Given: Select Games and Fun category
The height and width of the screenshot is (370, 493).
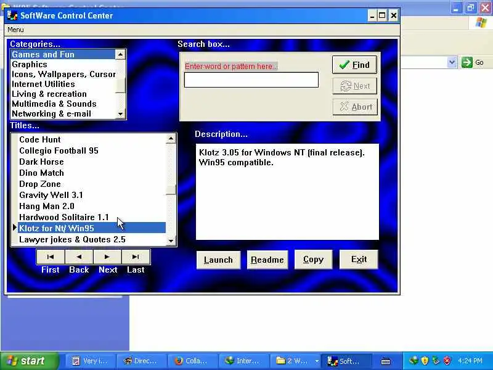Looking at the screenshot, I should point(63,54).
